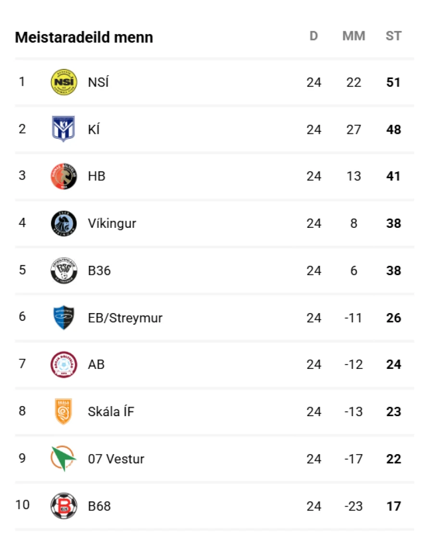The image size is (428, 551).
Task: Sort by the ST points column header
Action: click(393, 36)
